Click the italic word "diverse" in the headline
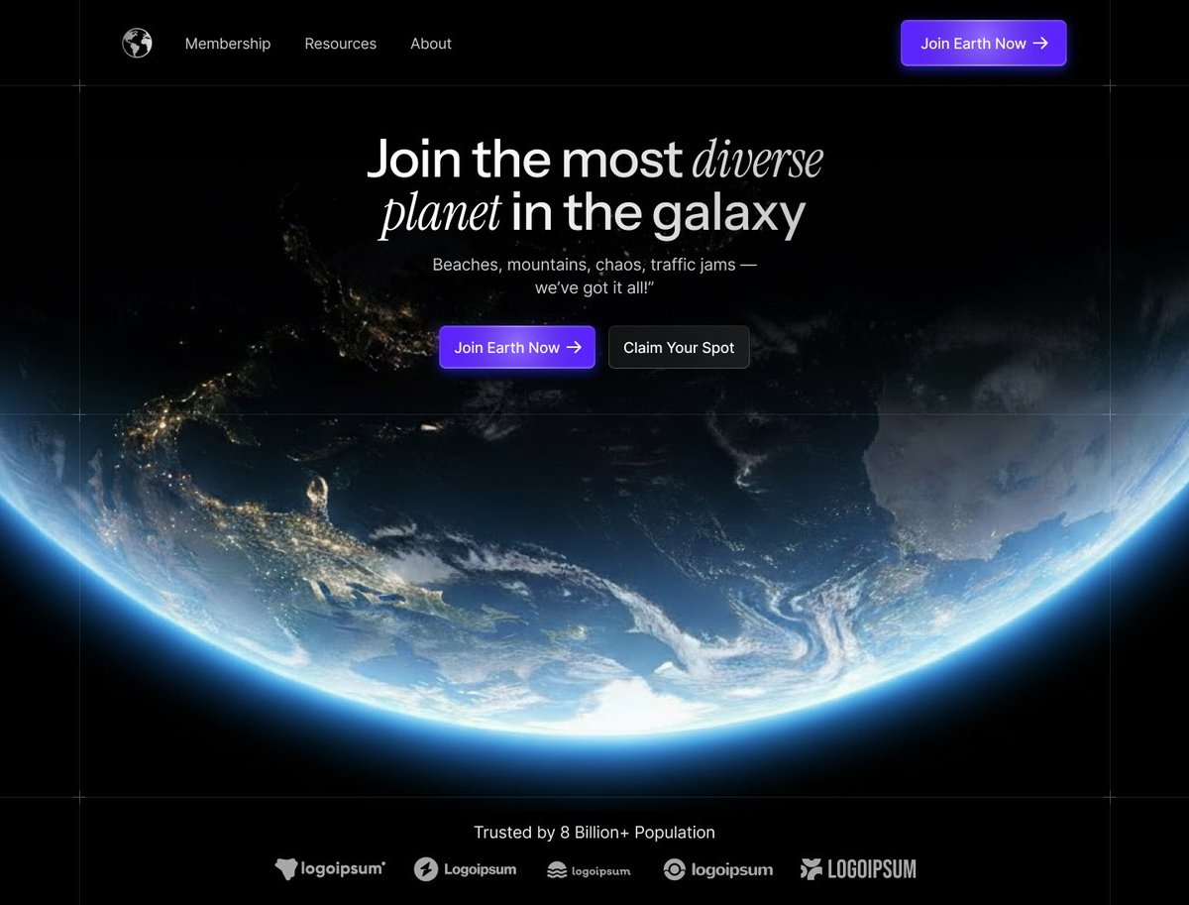Viewport: 1189px width, 905px height. pos(758,160)
